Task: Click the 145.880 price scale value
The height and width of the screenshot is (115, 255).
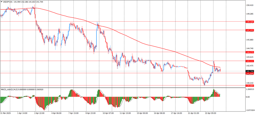Action: pyautogui.click(x=250, y=40)
